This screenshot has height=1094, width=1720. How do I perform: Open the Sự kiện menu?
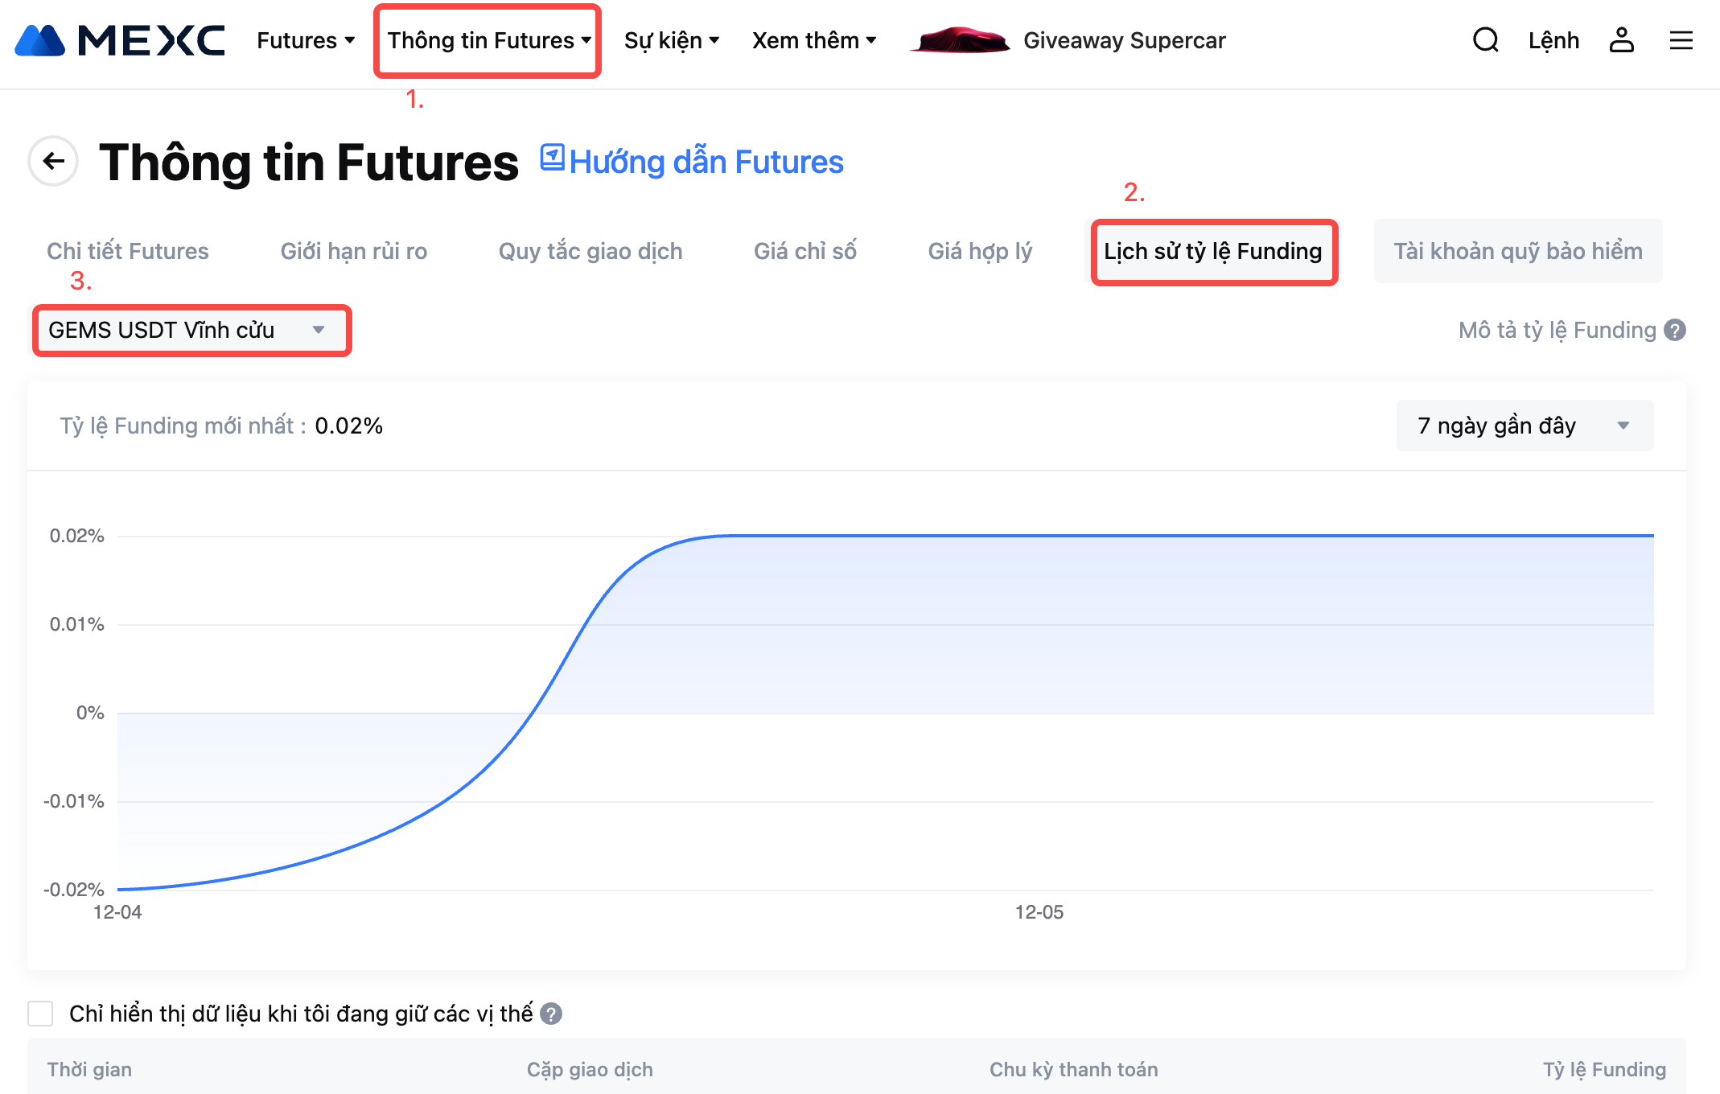click(x=672, y=40)
